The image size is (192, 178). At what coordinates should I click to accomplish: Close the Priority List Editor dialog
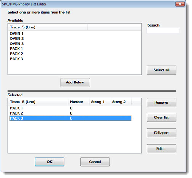[x=180, y=4]
